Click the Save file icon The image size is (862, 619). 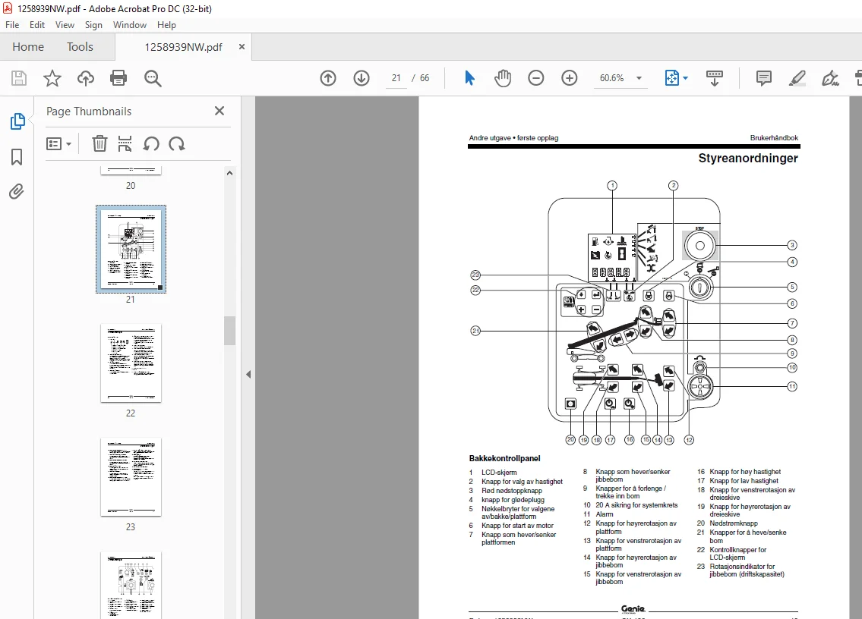point(19,78)
